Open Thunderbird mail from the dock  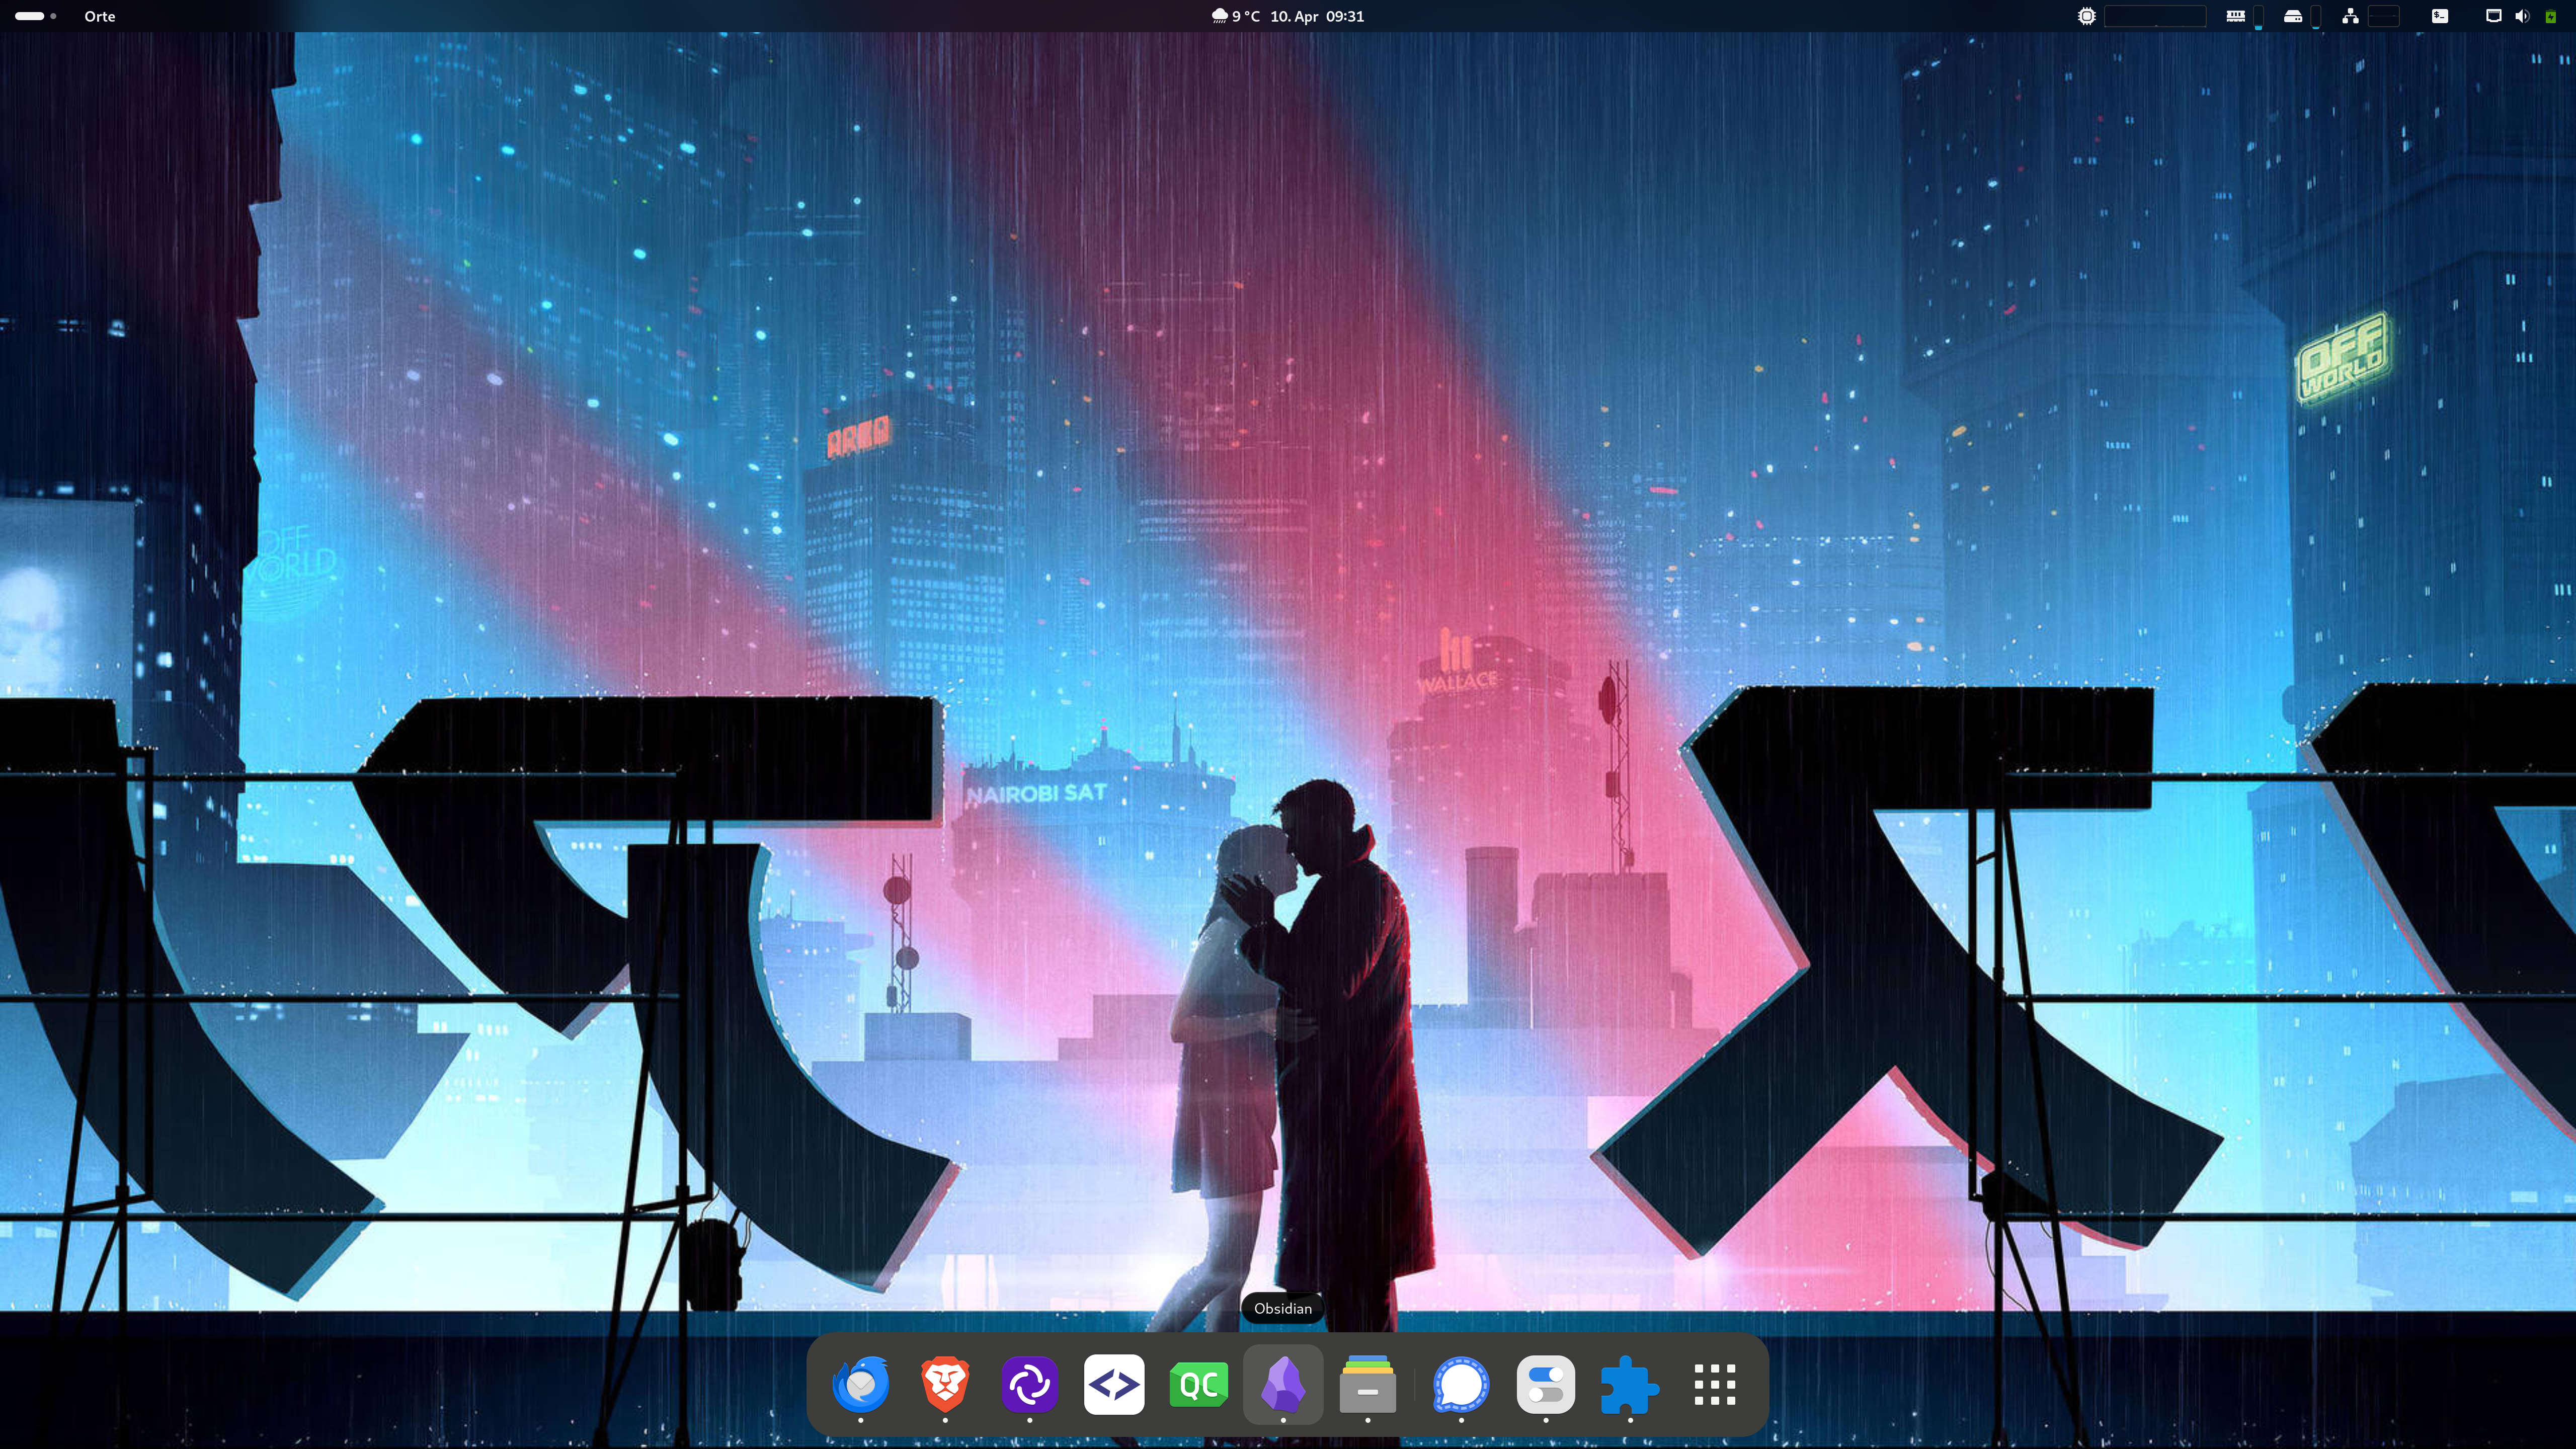pyautogui.click(x=860, y=1385)
